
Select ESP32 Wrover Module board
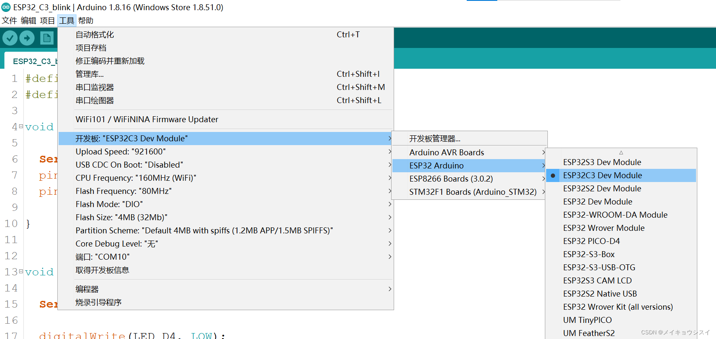coord(621,228)
